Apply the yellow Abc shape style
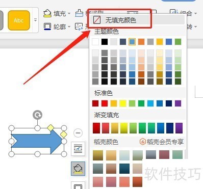This screenshot has height=189, width=203. tap(19, 20)
